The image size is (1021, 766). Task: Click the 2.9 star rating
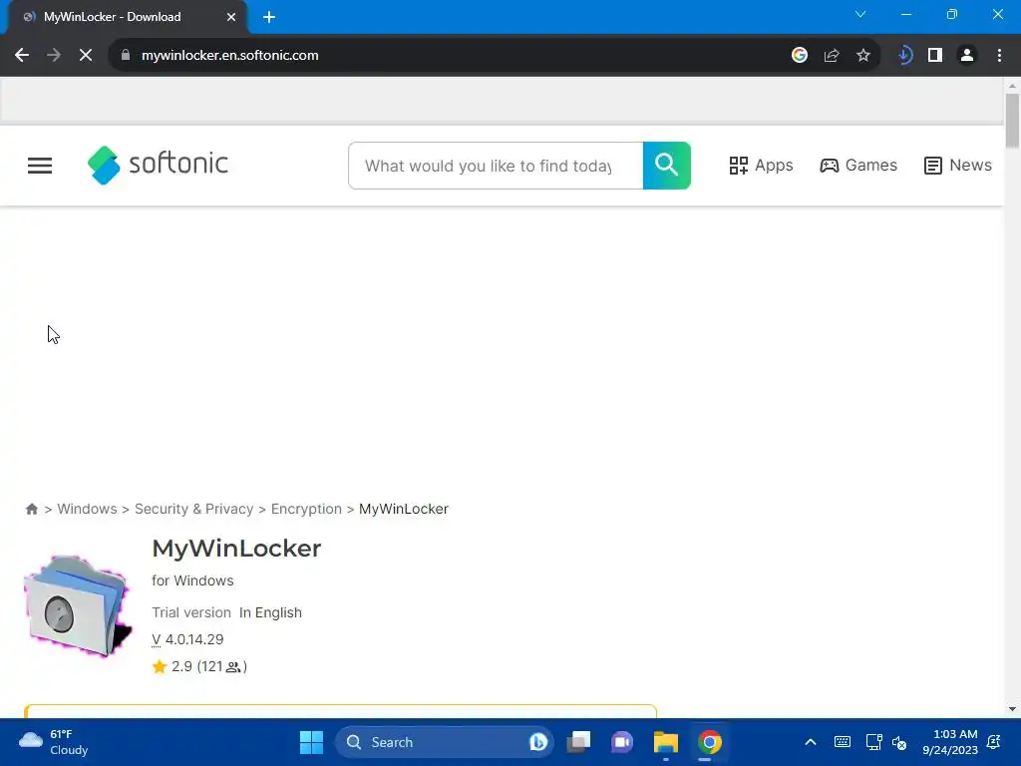(199, 666)
